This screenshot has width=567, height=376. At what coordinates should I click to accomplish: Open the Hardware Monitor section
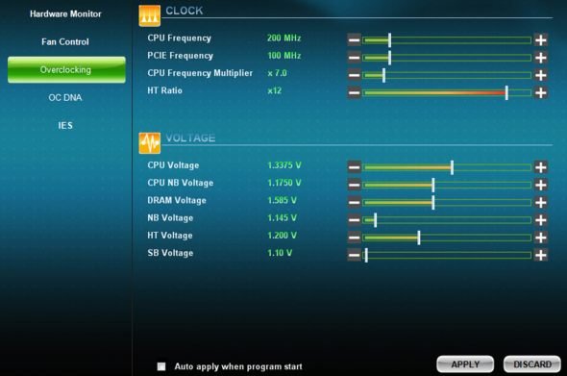[65, 14]
